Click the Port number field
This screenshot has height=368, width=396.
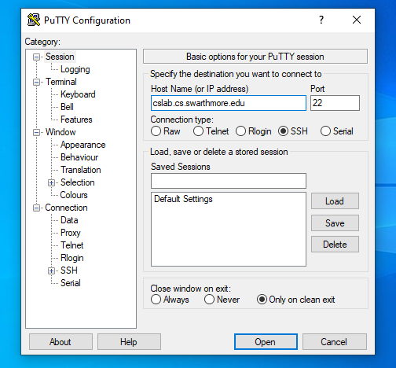(x=335, y=103)
